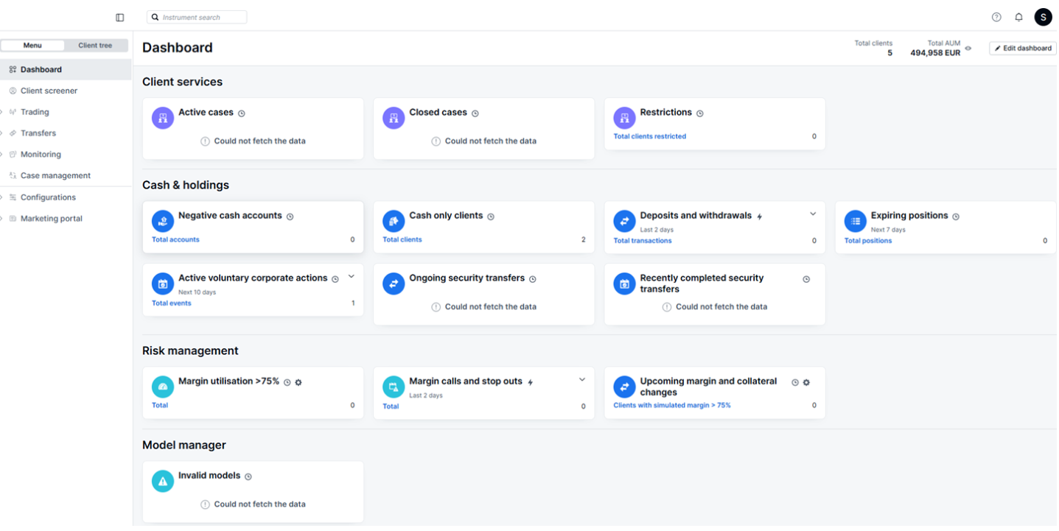The image size is (1059, 531).
Task: Open Case management from the sidebar
Action: click(x=55, y=175)
